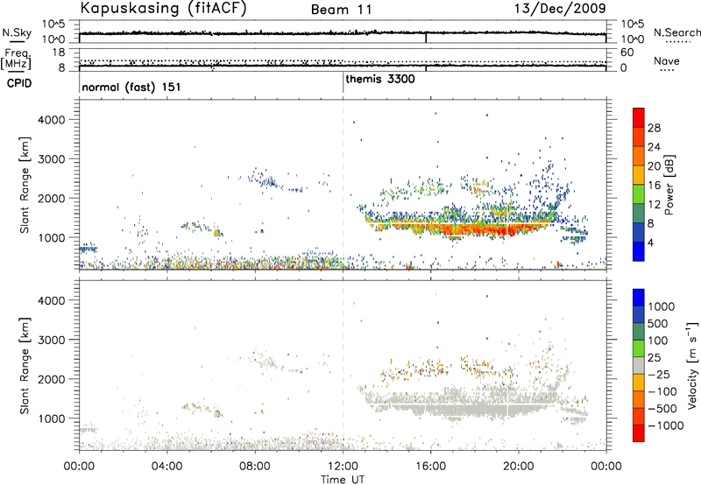The image size is (701, 485).
Task: Click the '12:00' time axis tick
Action: [x=343, y=467]
